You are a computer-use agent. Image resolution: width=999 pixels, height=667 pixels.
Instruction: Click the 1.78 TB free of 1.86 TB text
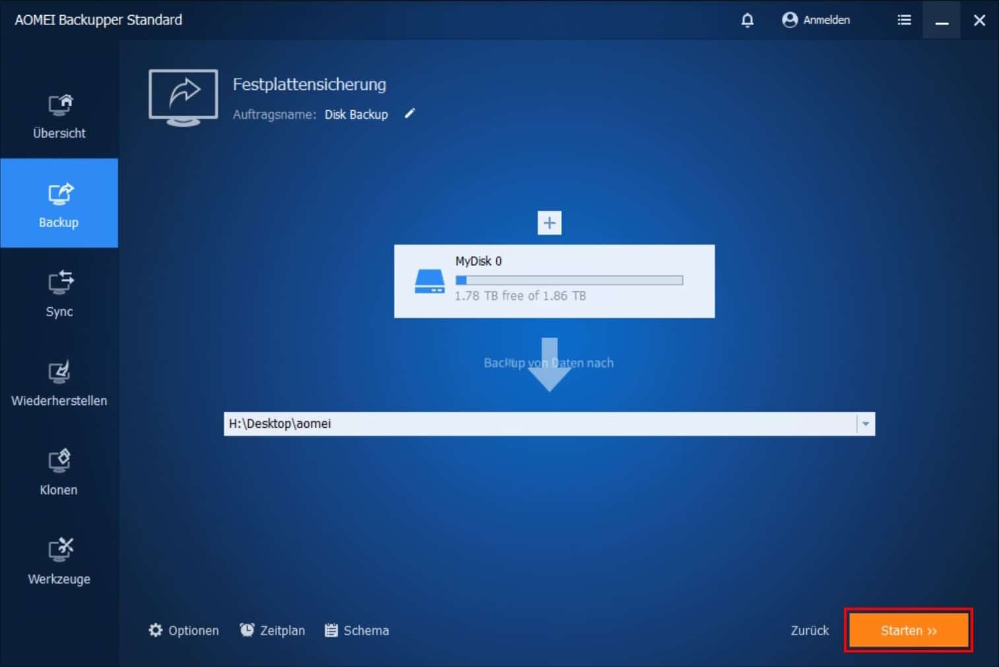click(x=521, y=296)
